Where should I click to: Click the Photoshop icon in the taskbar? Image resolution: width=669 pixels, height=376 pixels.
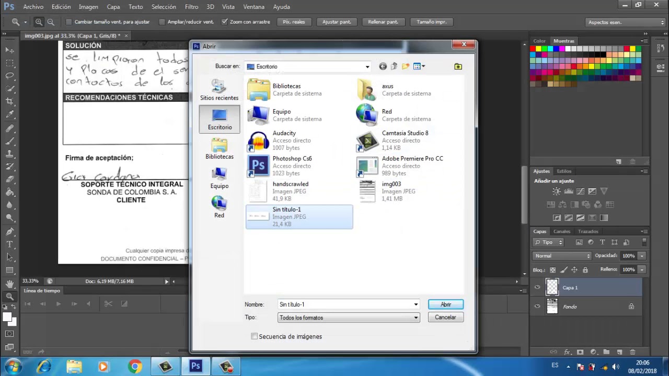pos(196,367)
